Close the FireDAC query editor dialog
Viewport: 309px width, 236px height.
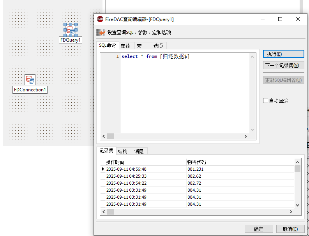298,19
